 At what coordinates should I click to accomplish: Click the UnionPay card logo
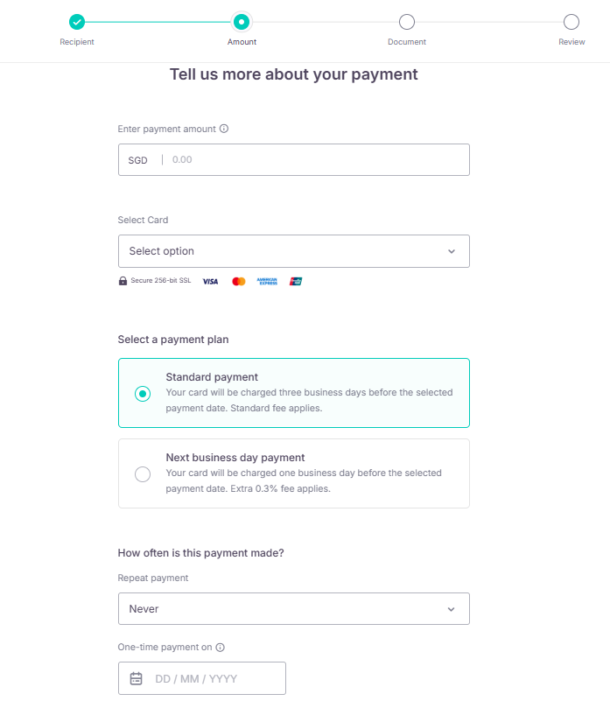coord(296,281)
